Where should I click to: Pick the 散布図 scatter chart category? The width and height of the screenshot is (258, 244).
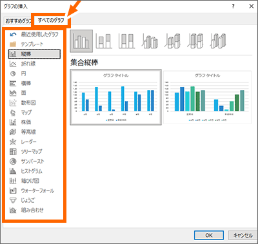click(34, 102)
